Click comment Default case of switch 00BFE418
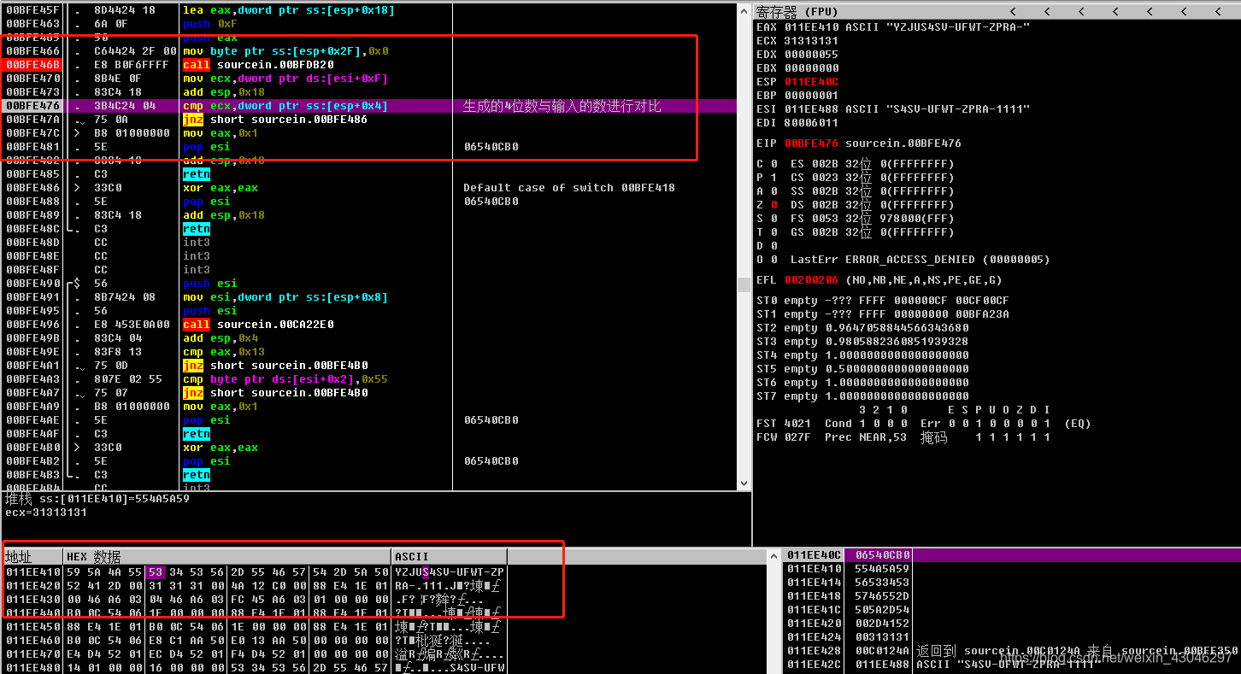Screen dimensions: 1241x674 [569, 188]
